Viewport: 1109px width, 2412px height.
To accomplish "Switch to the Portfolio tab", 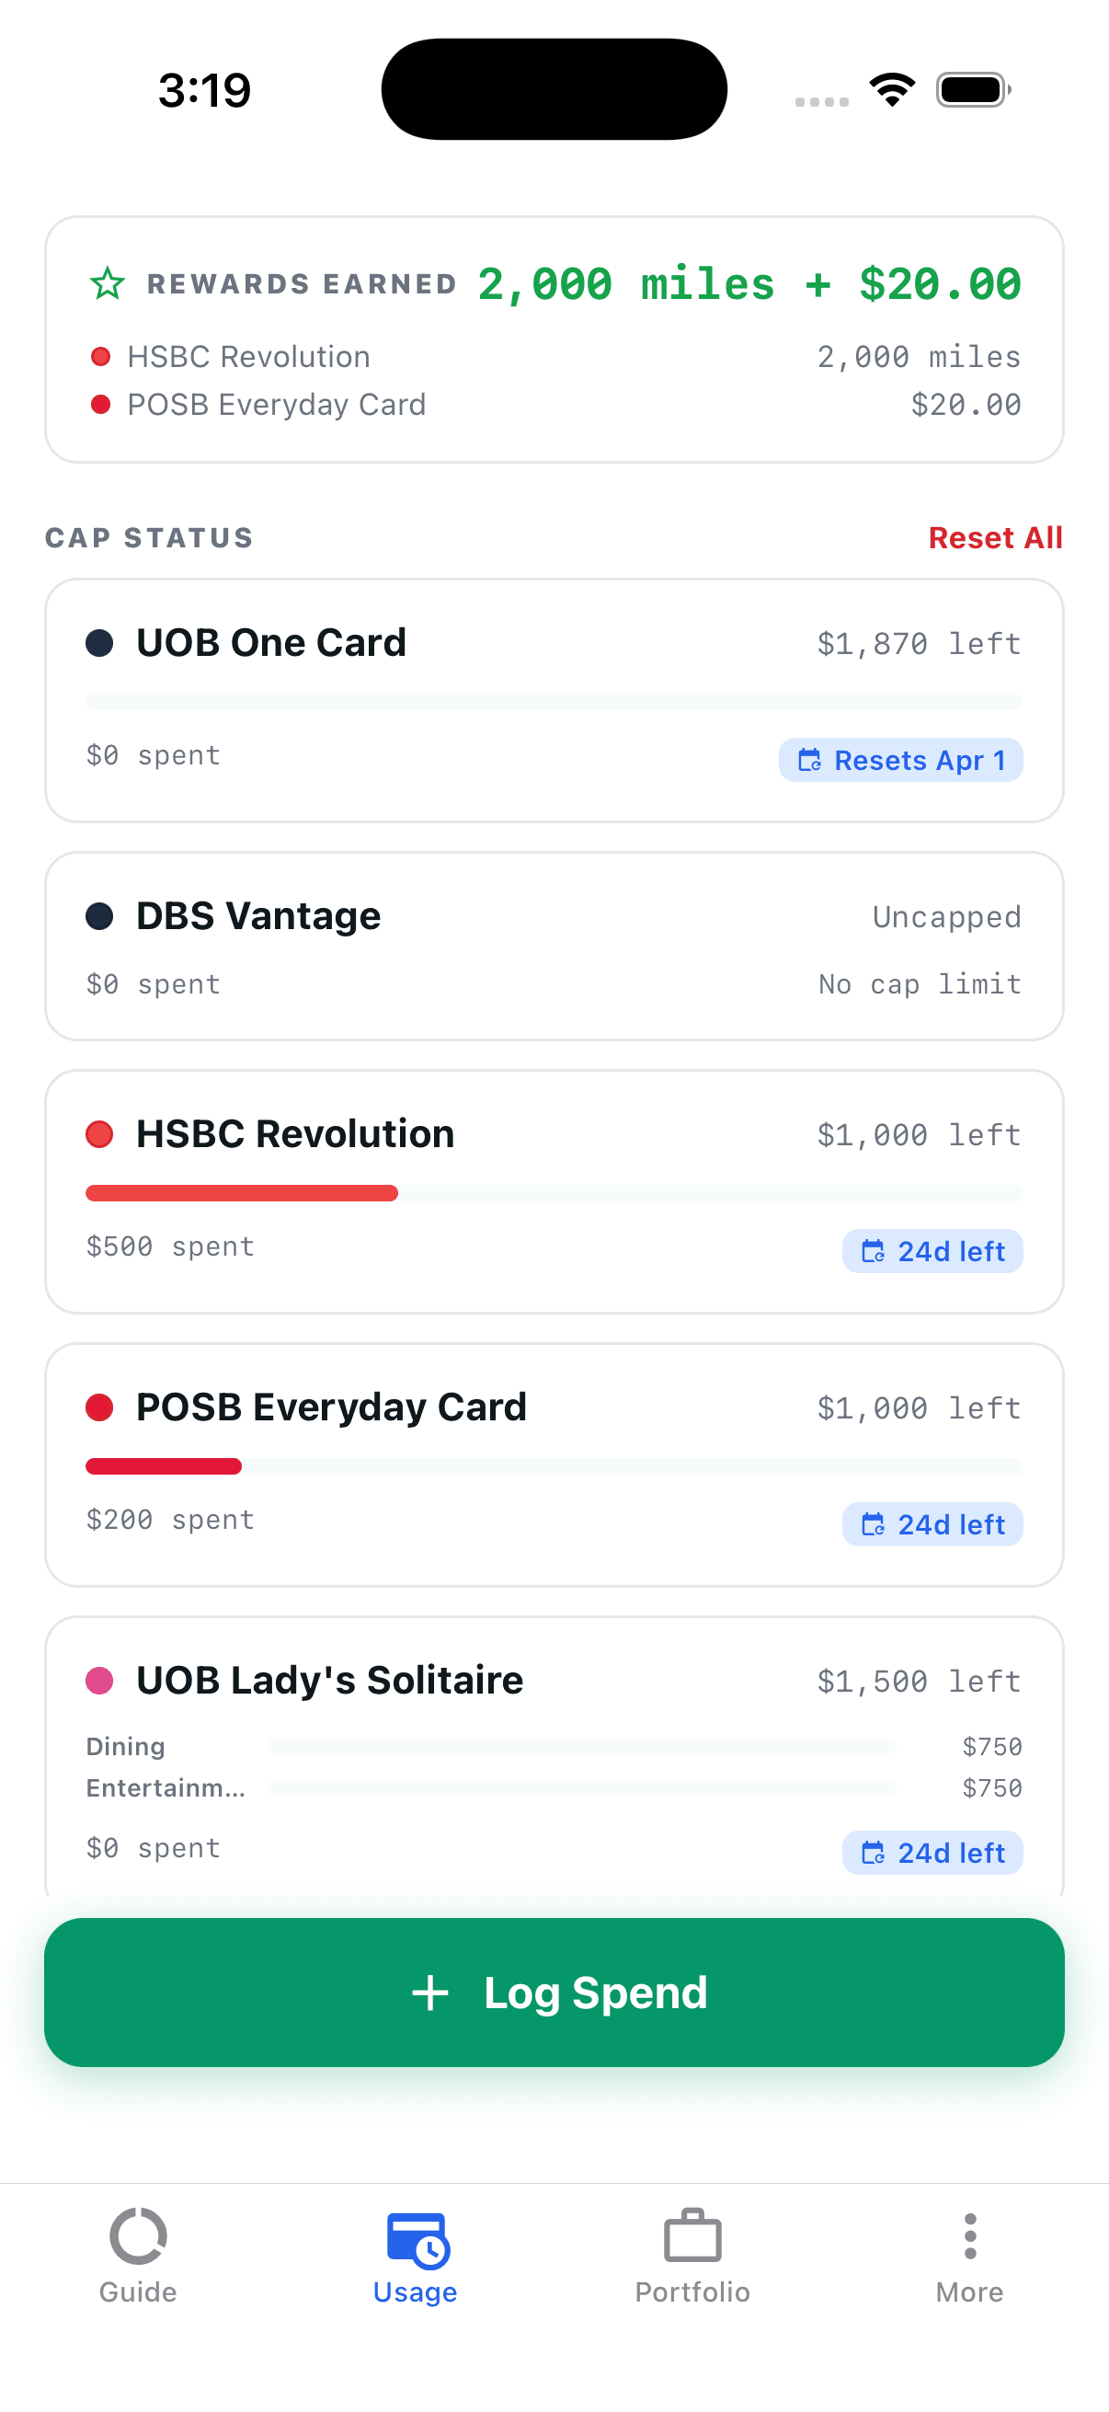I will click(x=692, y=2256).
